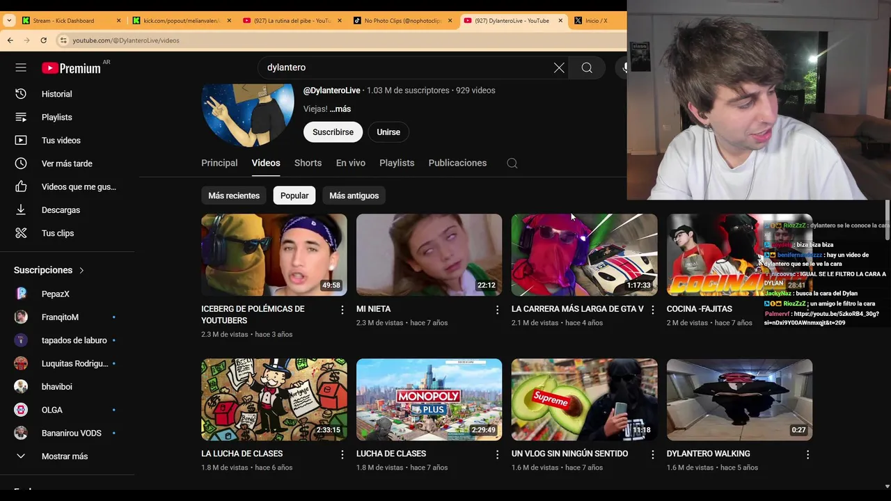Close the DylanteroLive YouTube browser tab

560,21
